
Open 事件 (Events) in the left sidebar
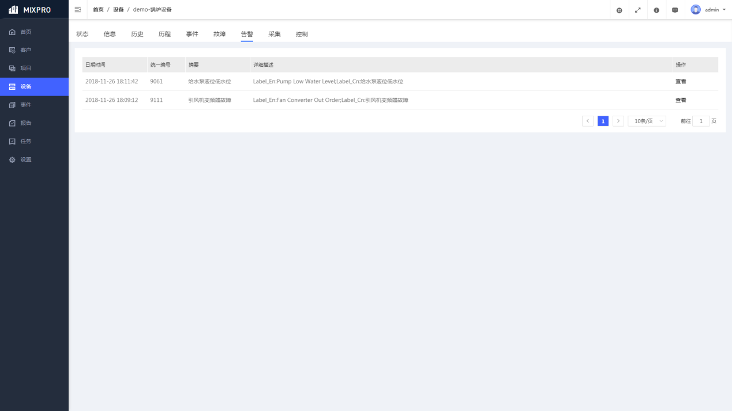(x=26, y=105)
